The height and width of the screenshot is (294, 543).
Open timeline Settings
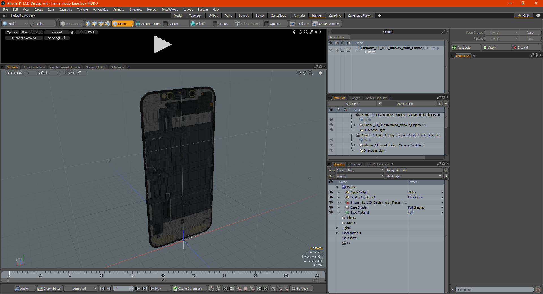tap(301, 289)
